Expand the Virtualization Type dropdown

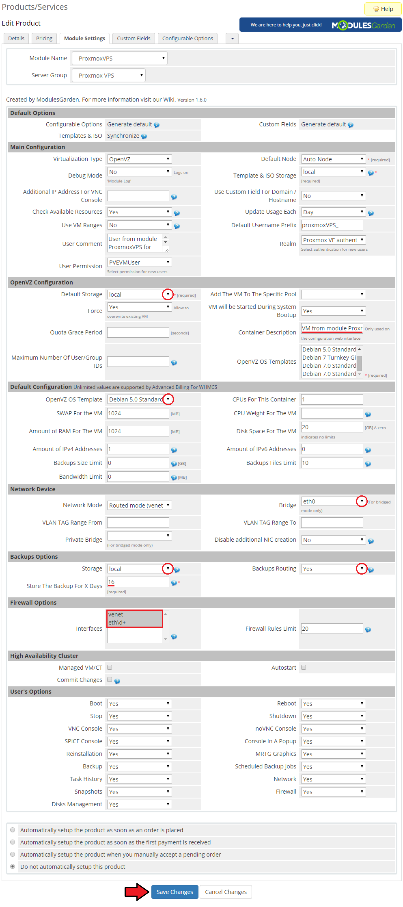click(139, 159)
